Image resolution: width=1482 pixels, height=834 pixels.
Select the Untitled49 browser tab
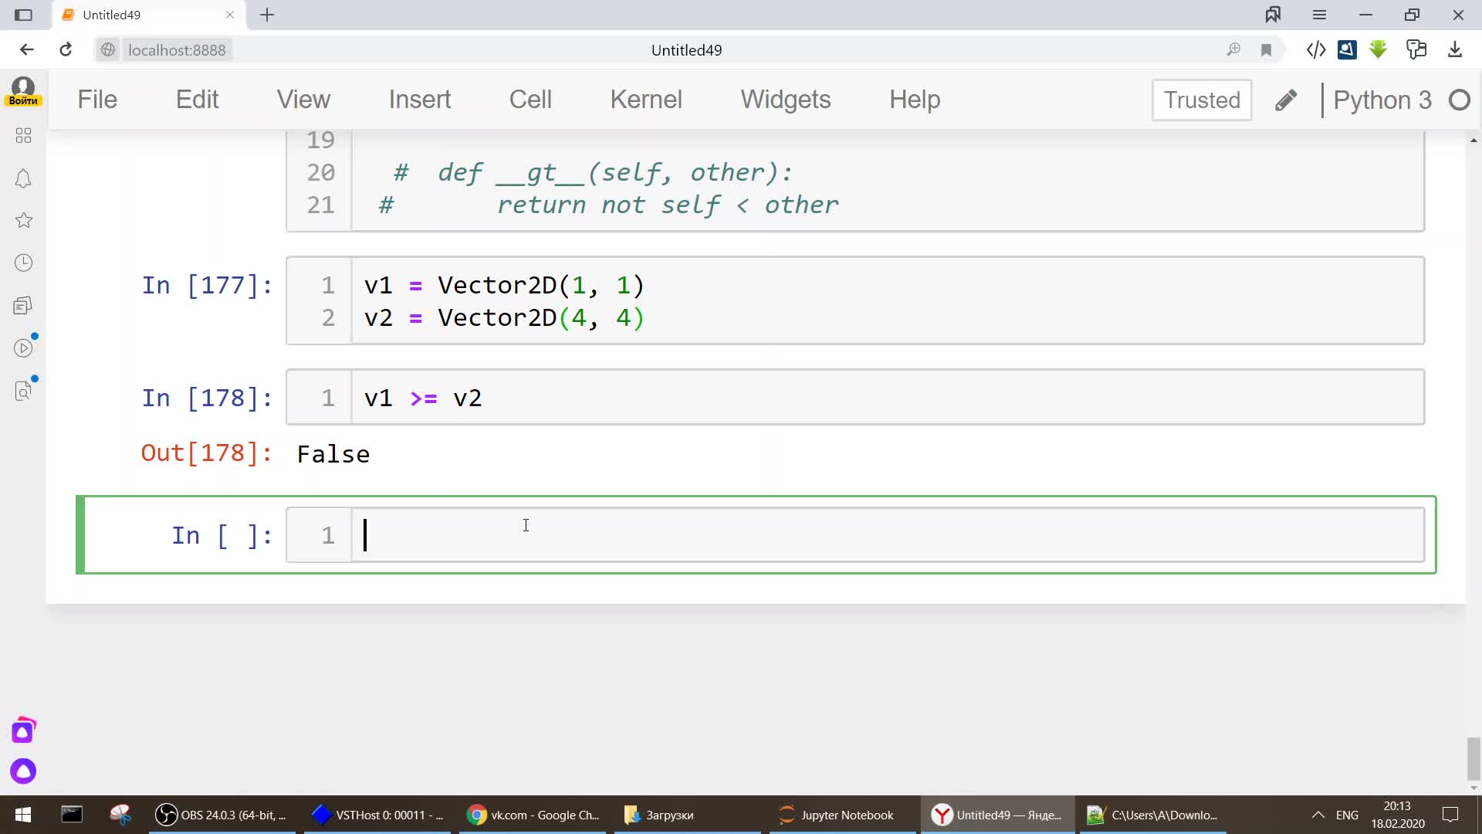click(149, 15)
